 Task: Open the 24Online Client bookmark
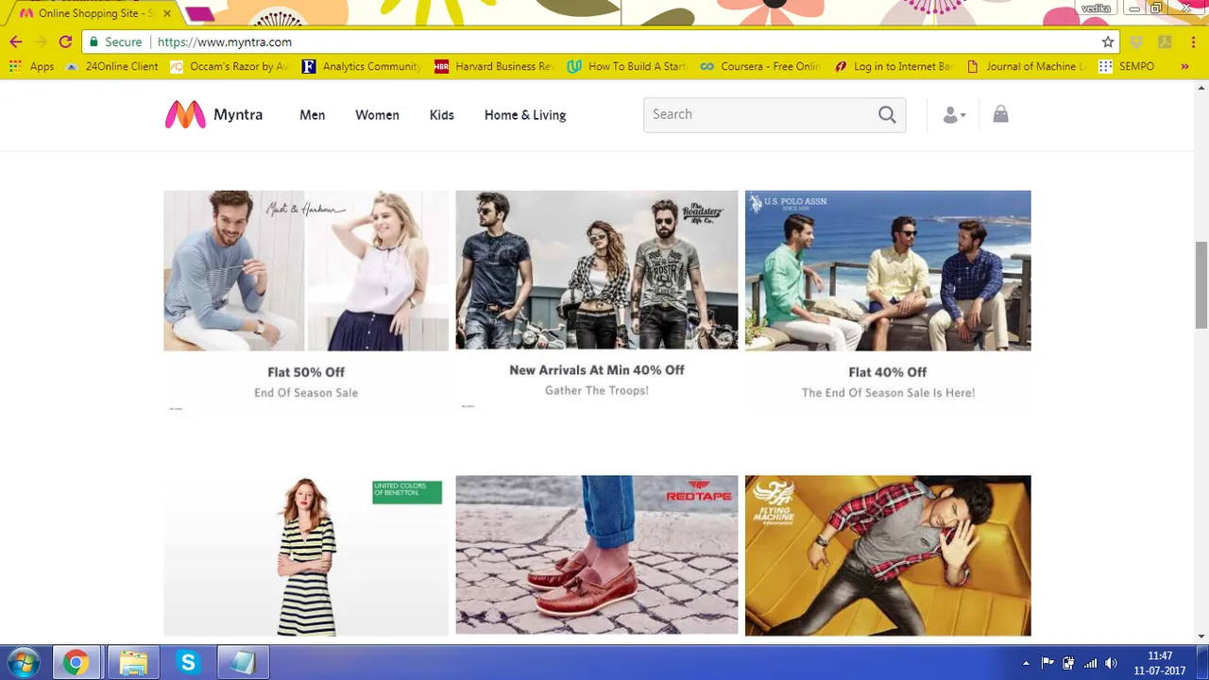pos(111,66)
